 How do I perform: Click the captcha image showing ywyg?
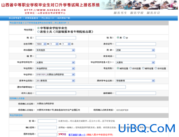click(62, 134)
